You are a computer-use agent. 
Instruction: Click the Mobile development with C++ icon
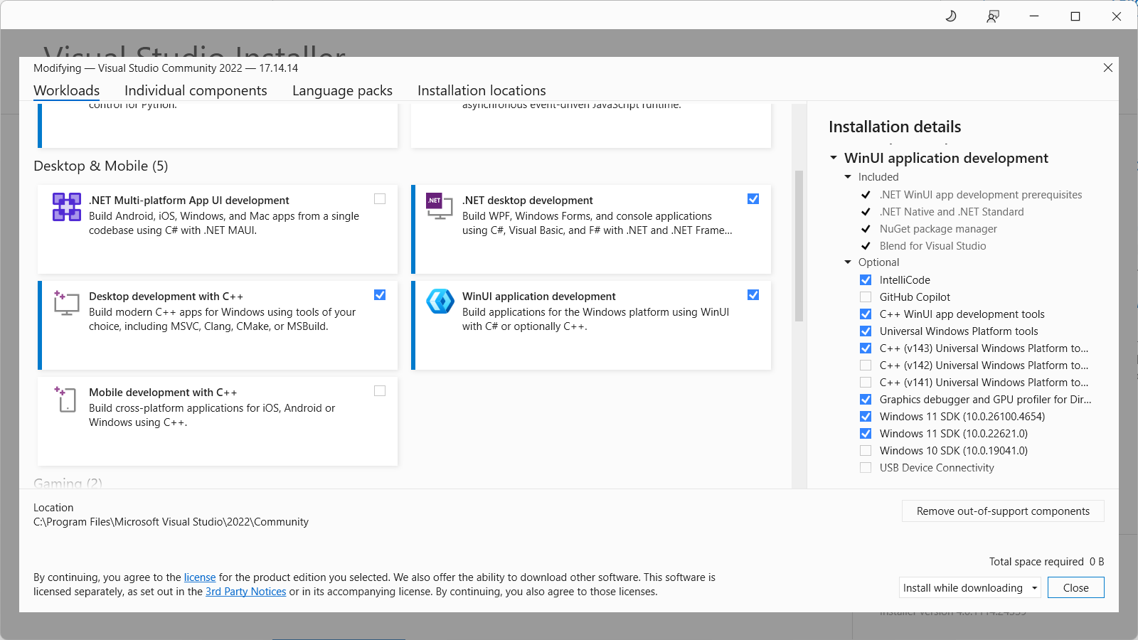click(65, 400)
